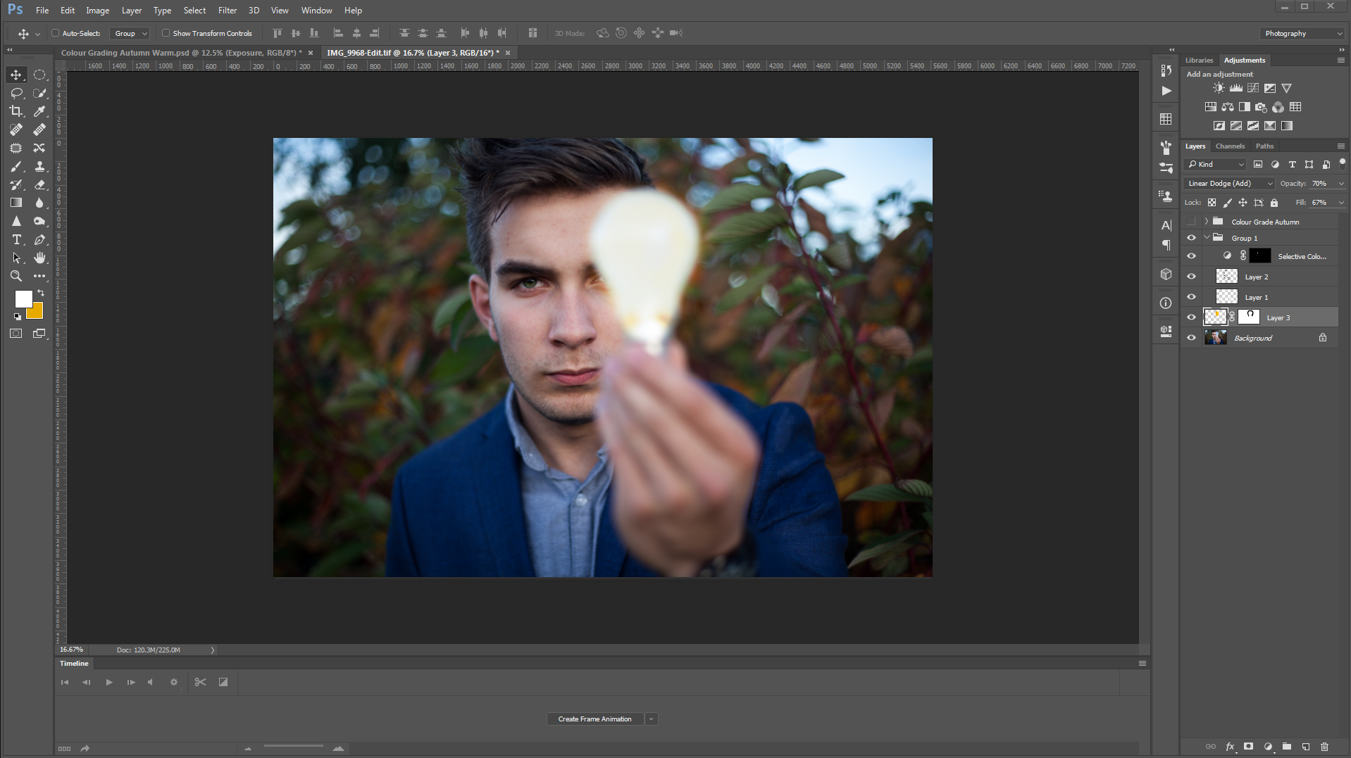
Task: Open the Filter menu
Action: (228, 10)
